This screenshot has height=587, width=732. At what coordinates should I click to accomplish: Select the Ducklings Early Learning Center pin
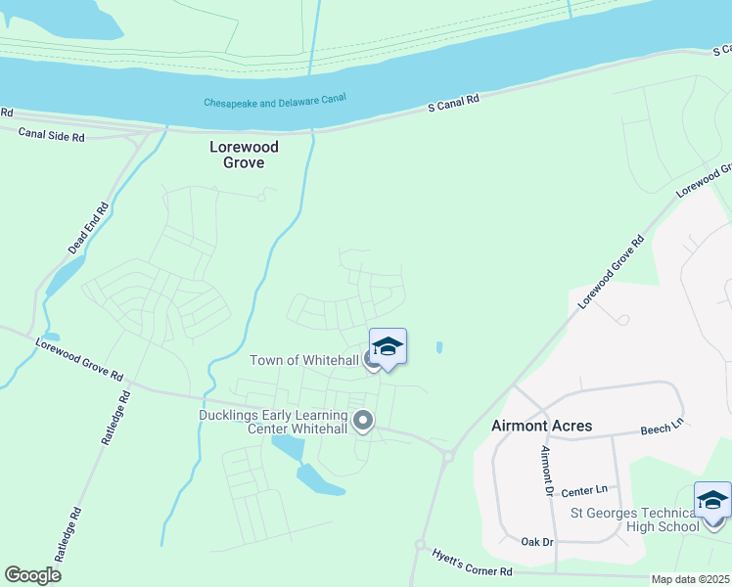363,421
